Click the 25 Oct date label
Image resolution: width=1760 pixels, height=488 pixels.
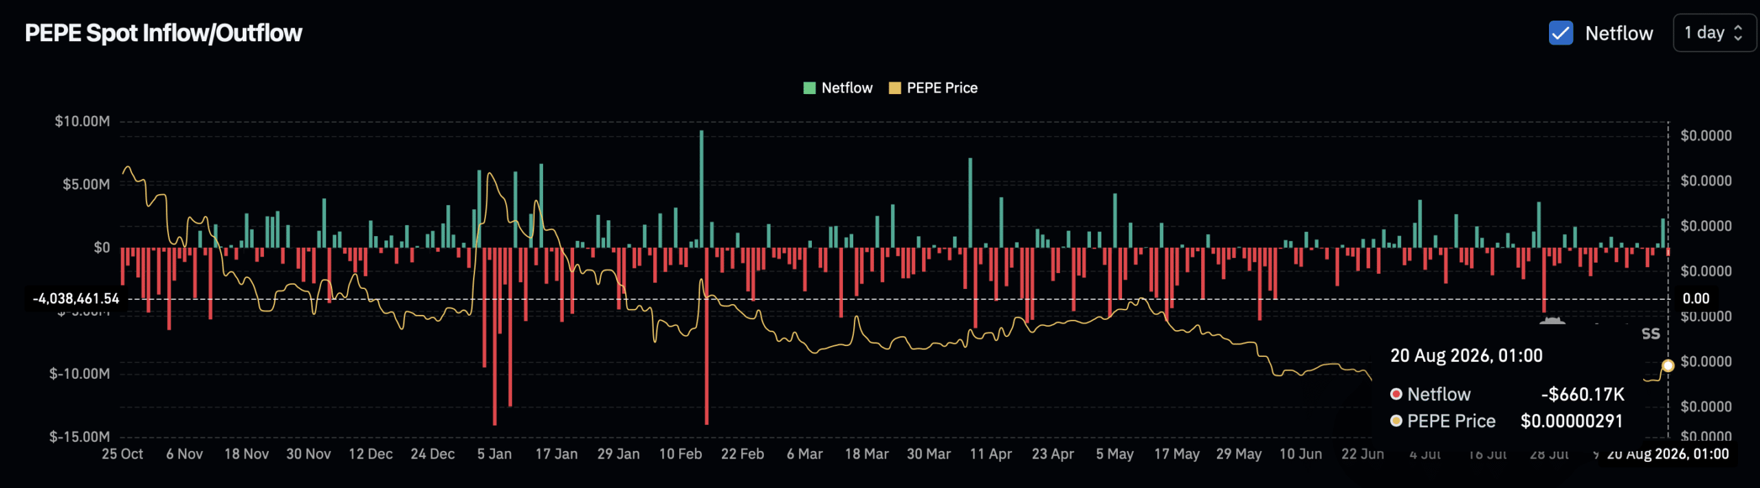point(122,454)
